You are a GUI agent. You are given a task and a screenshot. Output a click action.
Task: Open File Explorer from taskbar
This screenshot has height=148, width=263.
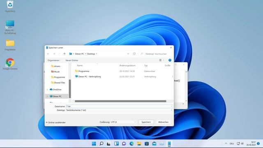point(139,143)
